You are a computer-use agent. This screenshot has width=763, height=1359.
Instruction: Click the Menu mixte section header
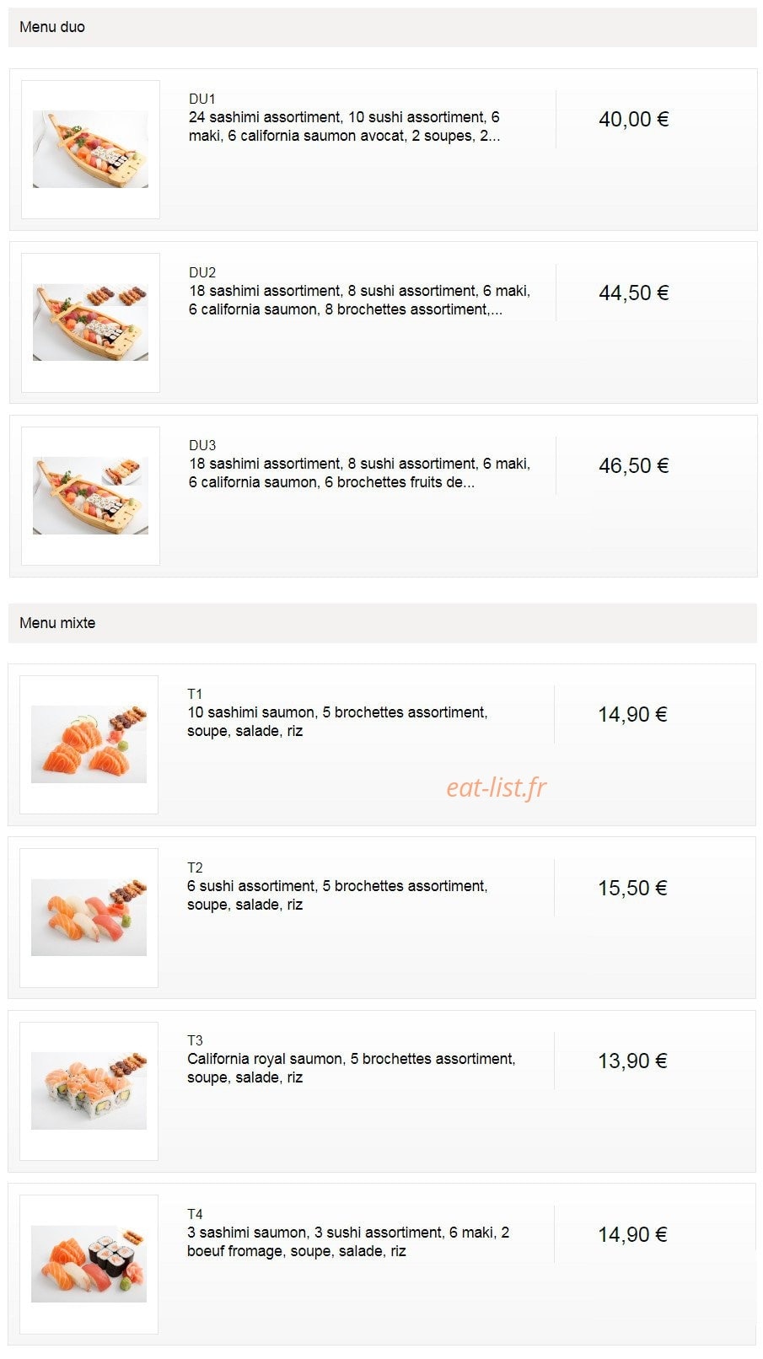tap(383, 623)
